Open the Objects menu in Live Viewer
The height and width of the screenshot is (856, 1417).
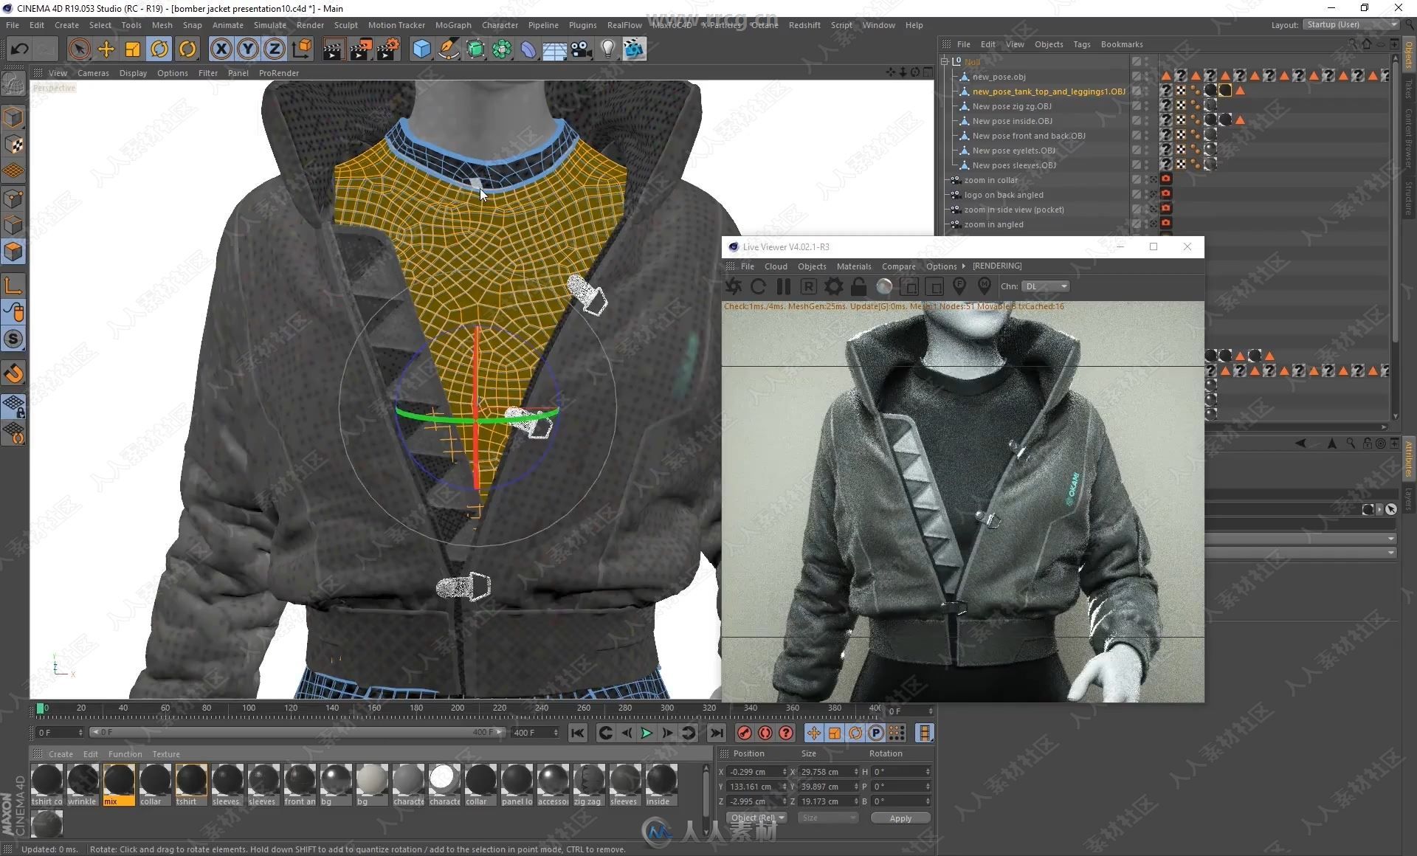pyautogui.click(x=812, y=265)
